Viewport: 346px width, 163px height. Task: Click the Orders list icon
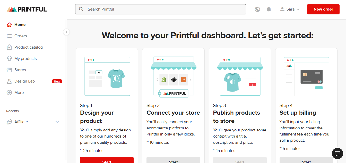[x=9, y=36]
